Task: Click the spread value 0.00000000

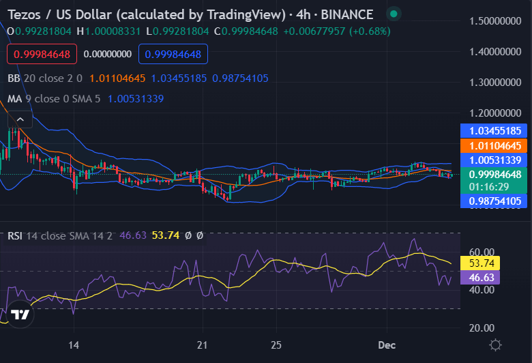Action: (108, 54)
